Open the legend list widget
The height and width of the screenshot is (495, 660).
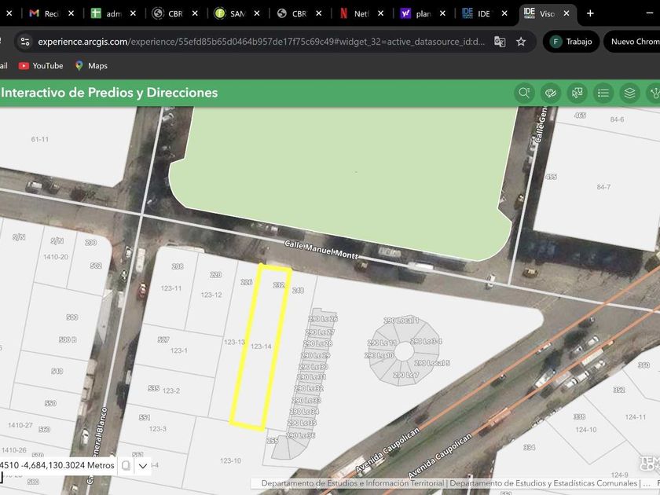click(603, 93)
